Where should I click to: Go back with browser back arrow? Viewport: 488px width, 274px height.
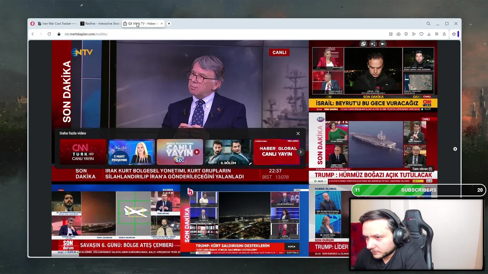tap(32, 34)
